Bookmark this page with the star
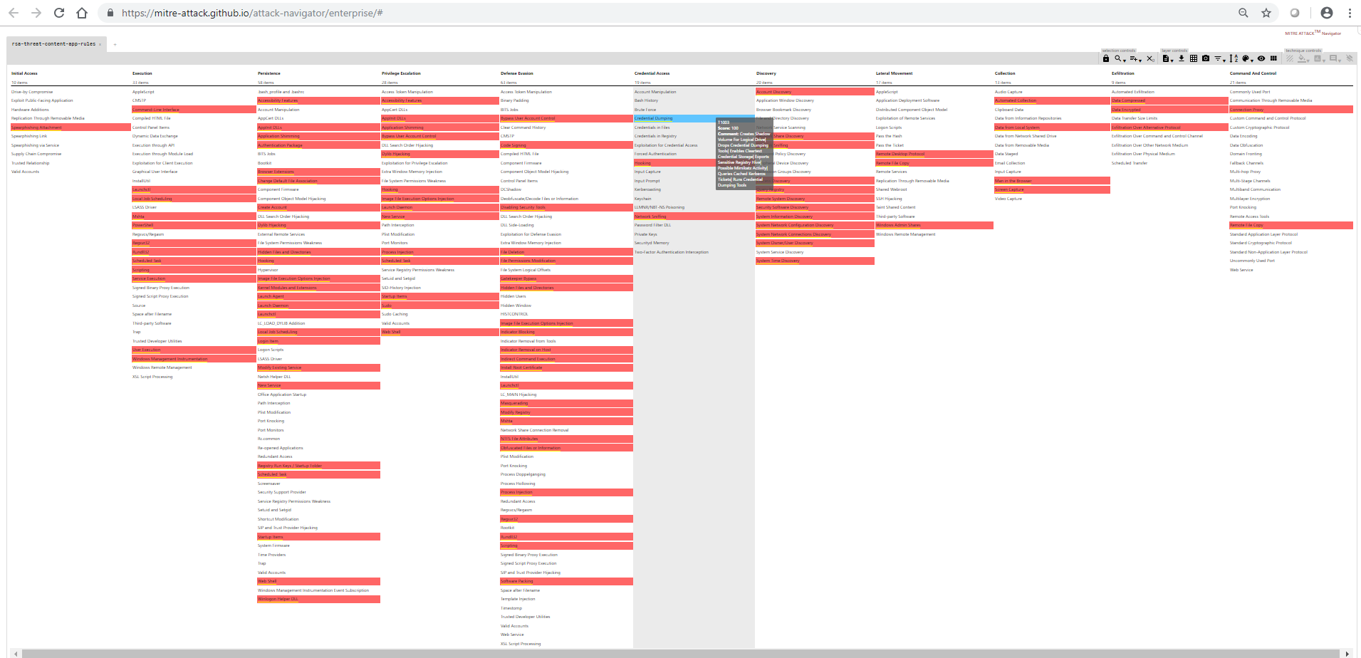The image size is (1361, 658). (1266, 13)
